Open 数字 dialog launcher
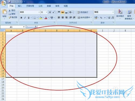This screenshot has width=135, height=101. [x=113, y=22]
